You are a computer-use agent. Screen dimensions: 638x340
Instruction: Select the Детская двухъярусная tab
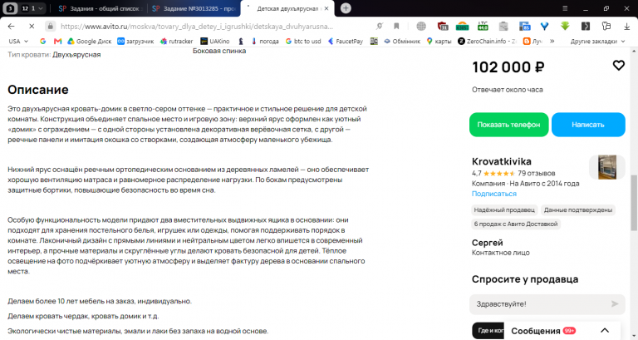point(287,8)
